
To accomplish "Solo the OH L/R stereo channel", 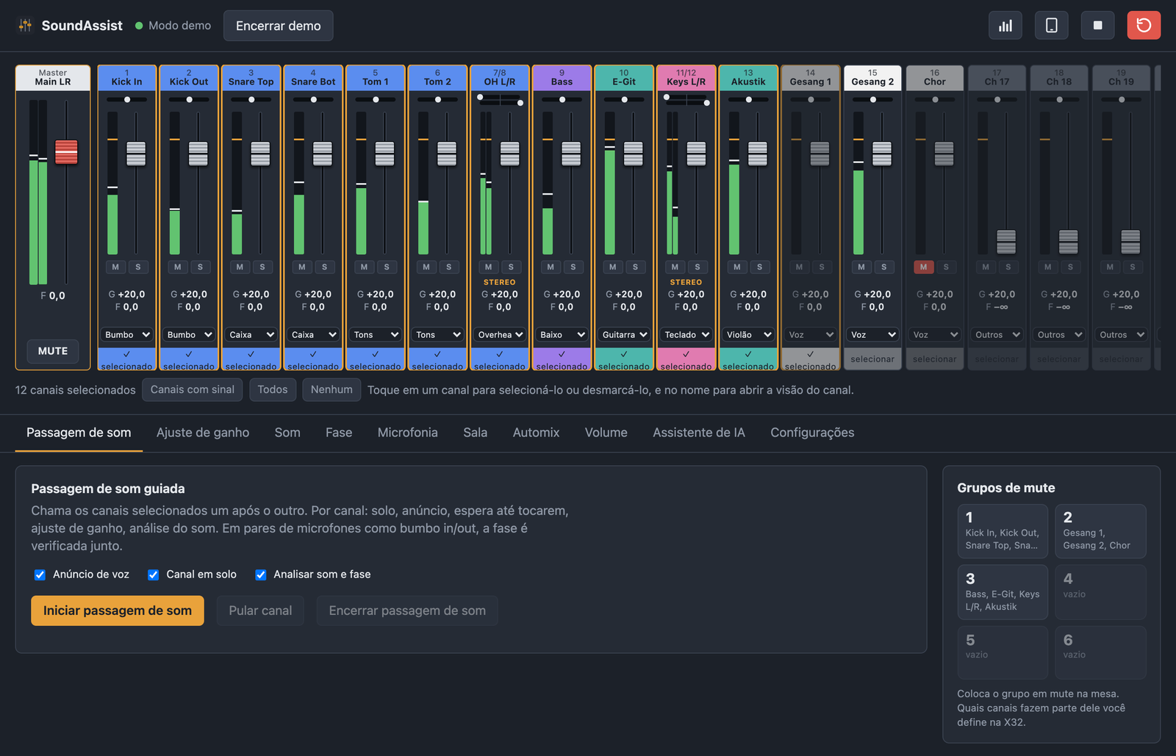I will pyautogui.click(x=511, y=267).
